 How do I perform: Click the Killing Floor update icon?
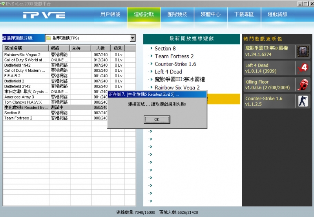[x=303, y=84]
